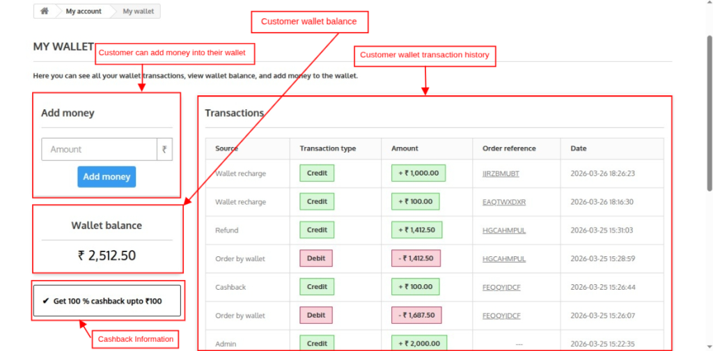
Task: Open the HGCAHMPUL link on the Refund row
Action: 503,231
